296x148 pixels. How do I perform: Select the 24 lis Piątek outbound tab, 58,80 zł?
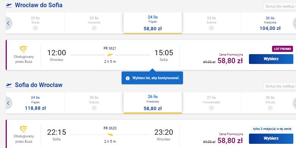(153, 23)
